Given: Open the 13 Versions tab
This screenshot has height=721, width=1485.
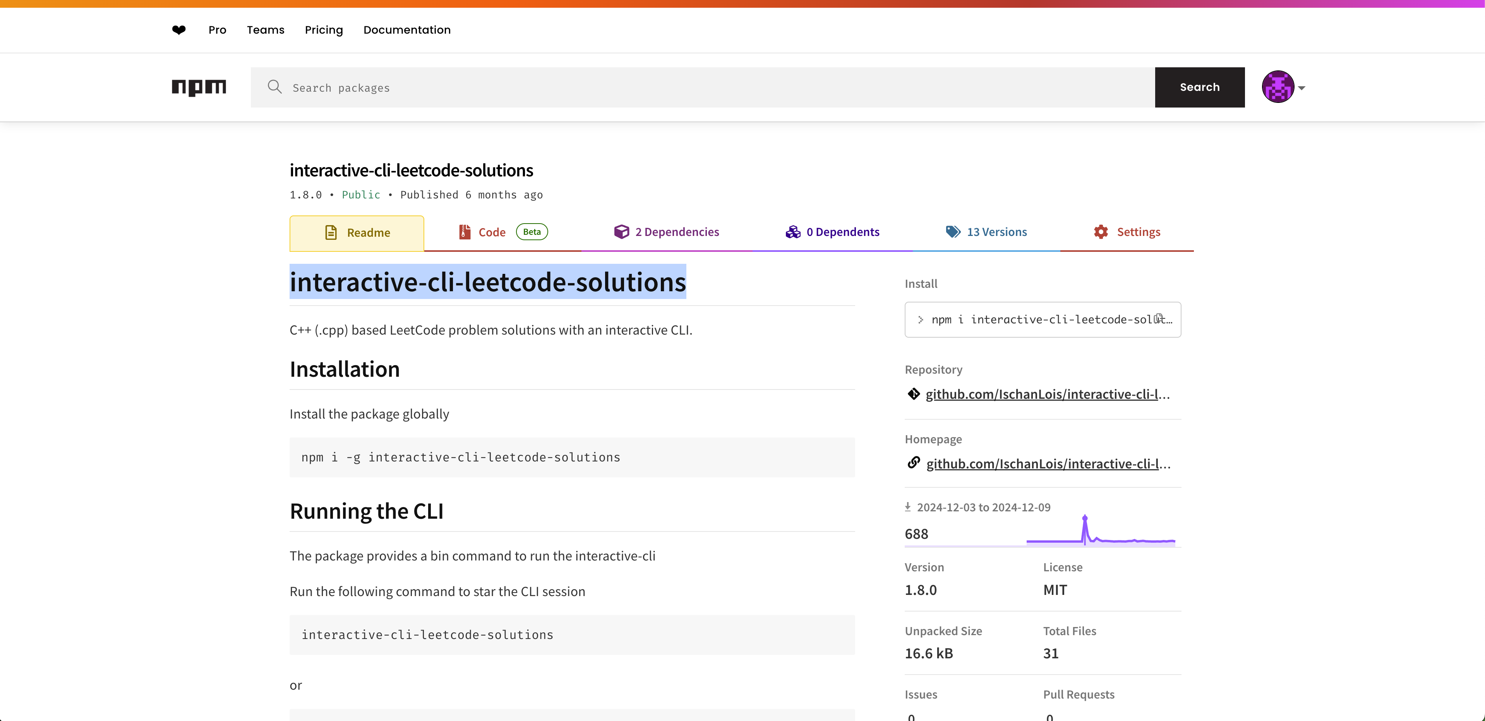Looking at the screenshot, I should point(986,232).
